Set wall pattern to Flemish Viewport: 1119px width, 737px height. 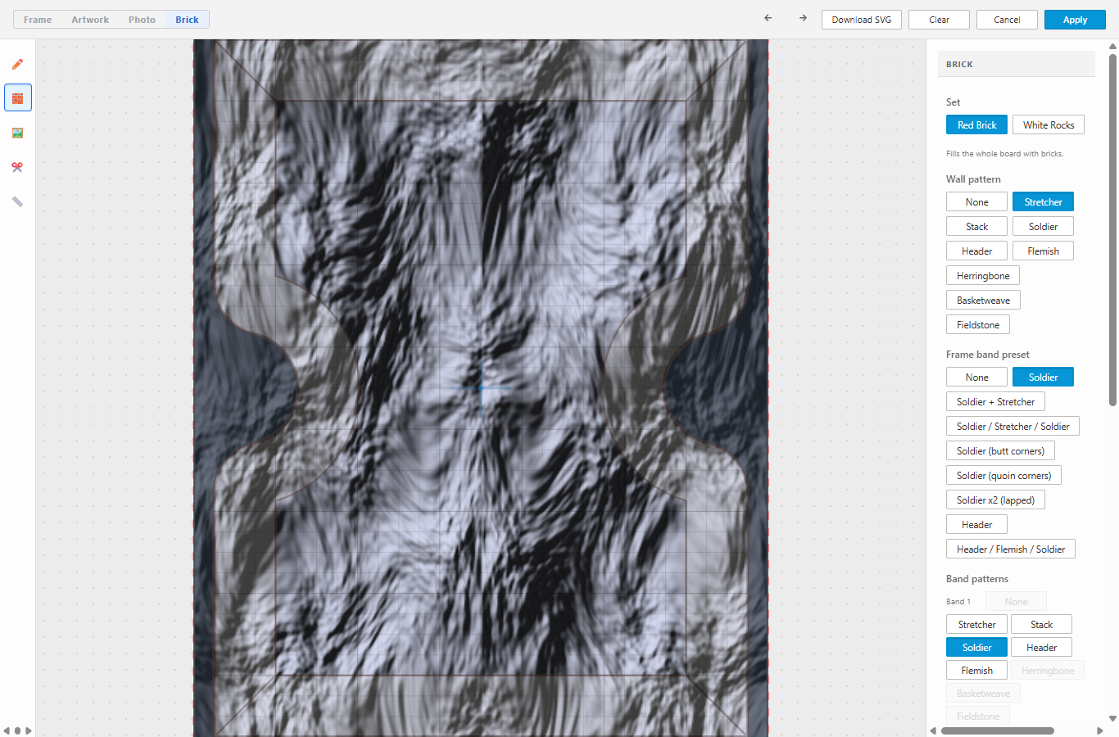click(1043, 251)
